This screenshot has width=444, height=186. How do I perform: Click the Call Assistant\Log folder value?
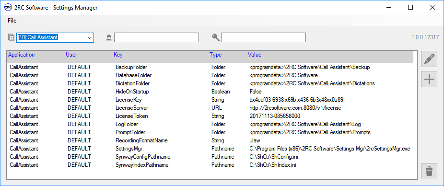tap(305, 124)
